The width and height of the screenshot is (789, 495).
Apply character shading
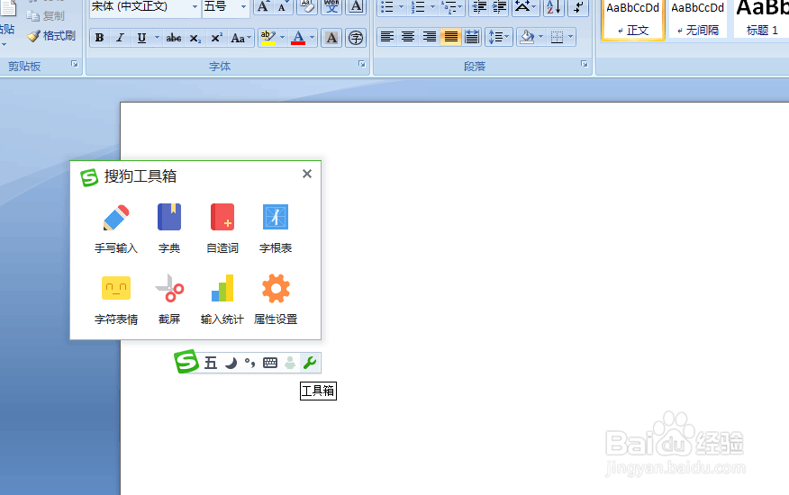[x=331, y=38]
